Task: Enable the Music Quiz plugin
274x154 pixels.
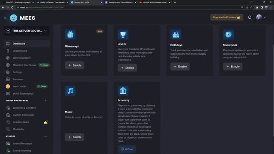Action: pos(233,67)
